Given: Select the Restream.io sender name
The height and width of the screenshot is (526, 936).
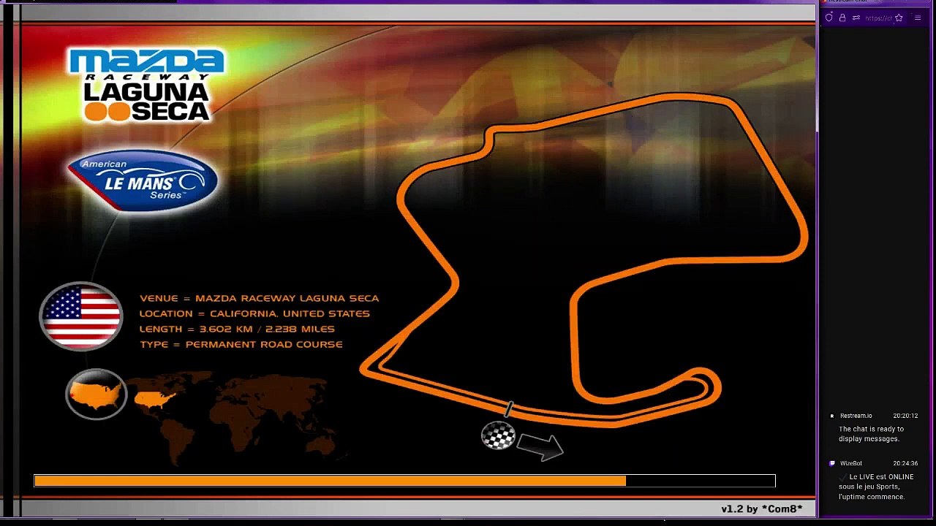Looking at the screenshot, I should (856, 416).
